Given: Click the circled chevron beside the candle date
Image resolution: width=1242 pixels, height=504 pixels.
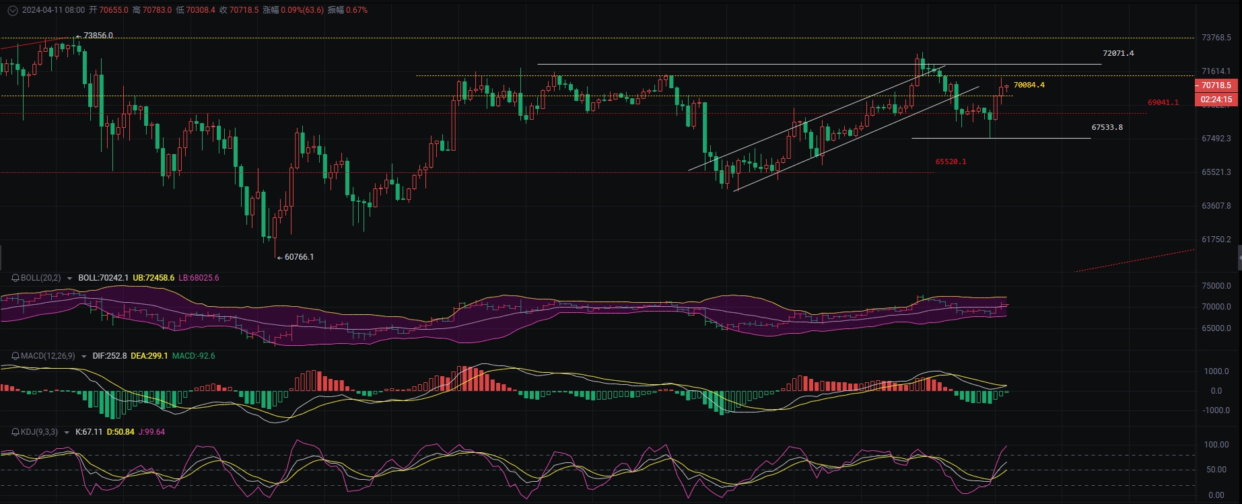Looking at the screenshot, I should point(12,10).
